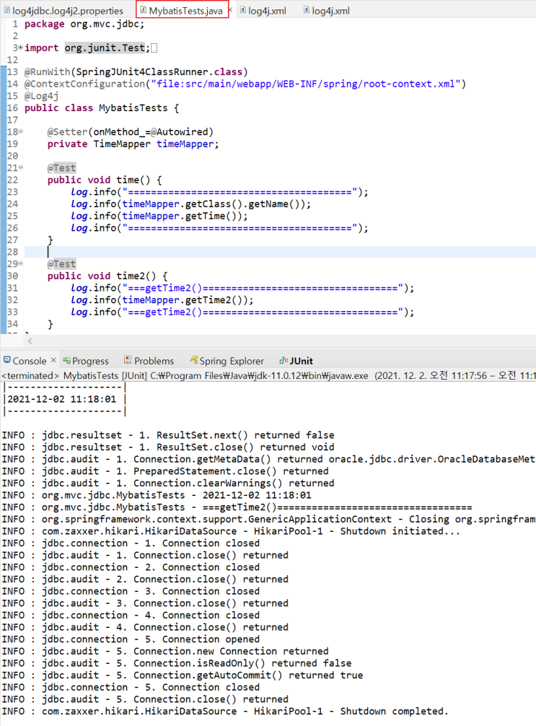Click the '2. Connection.close() returned' log line
The height and width of the screenshot is (726, 536).
pos(145,580)
